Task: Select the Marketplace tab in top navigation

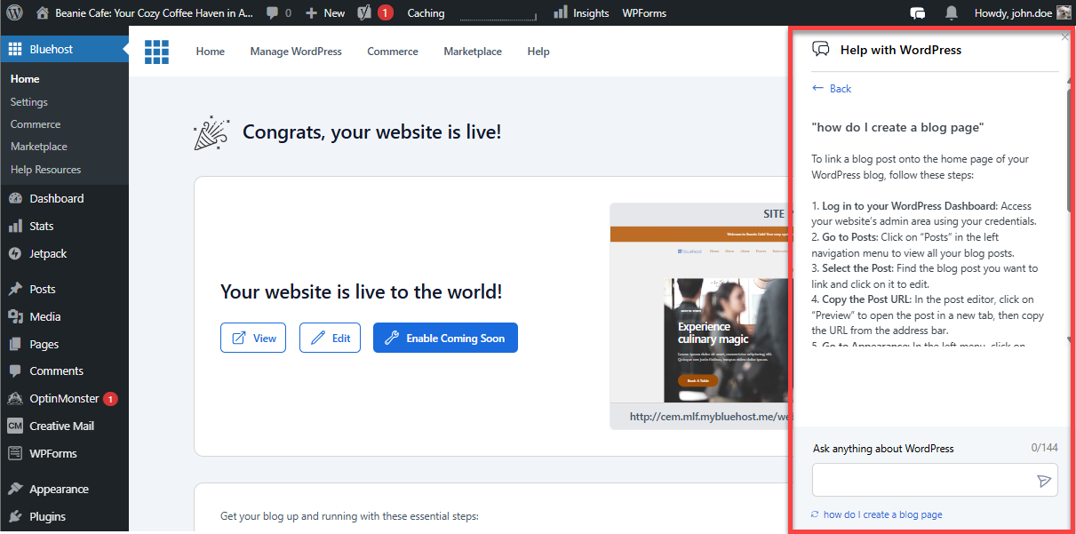Action: pyautogui.click(x=472, y=52)
